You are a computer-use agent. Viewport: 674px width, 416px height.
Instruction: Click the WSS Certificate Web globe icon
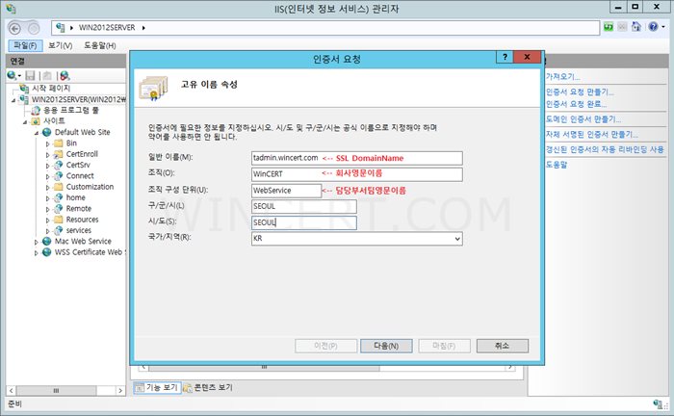coord(47,252)
